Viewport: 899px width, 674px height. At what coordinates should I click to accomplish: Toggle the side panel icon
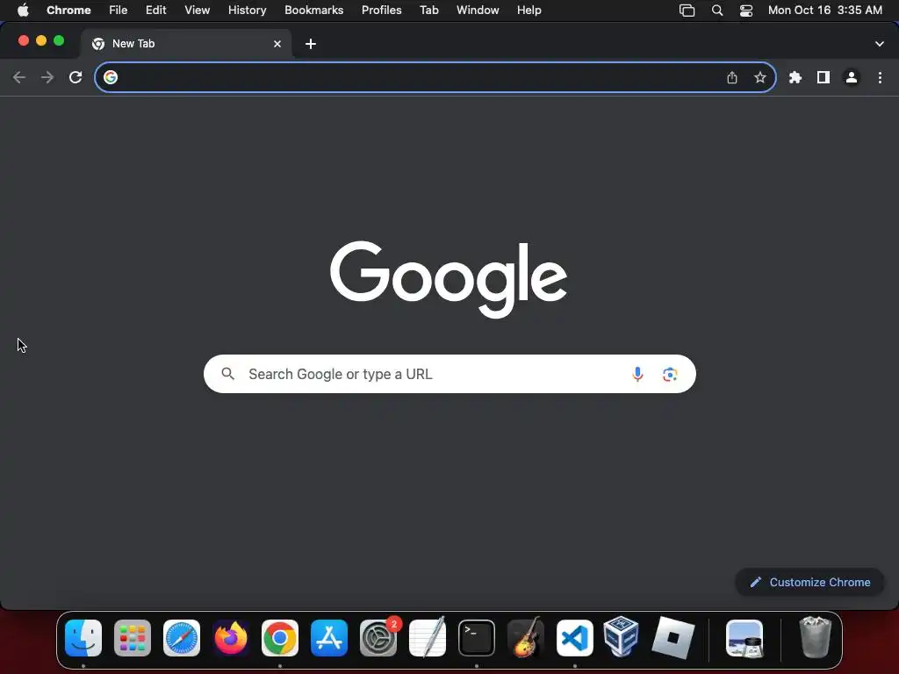coord(823,77)
